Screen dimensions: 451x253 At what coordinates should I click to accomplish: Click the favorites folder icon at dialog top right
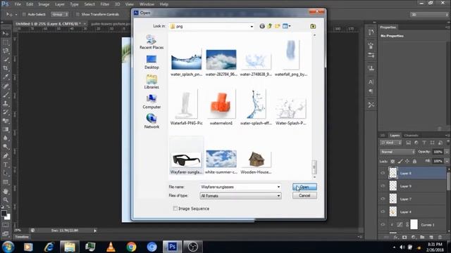313,27
